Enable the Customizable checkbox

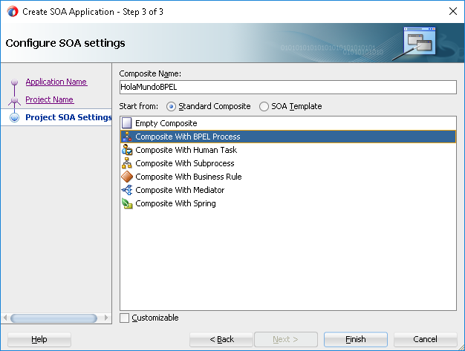coord(124,318)
